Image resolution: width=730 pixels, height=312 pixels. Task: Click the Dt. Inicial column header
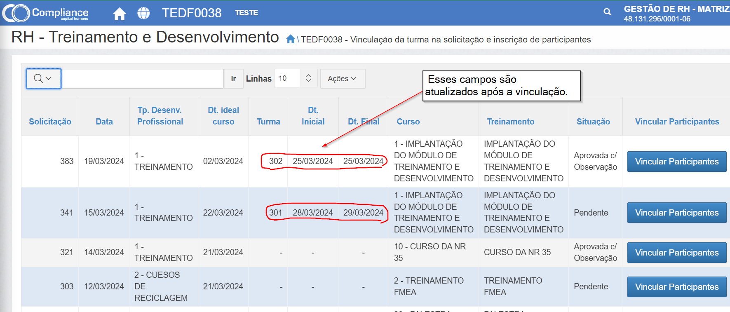[313, 116]
